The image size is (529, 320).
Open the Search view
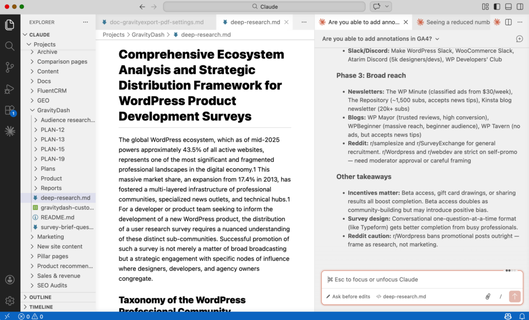9,45
